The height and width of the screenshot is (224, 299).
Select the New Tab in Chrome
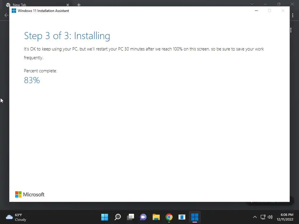[x=37, y=5]
